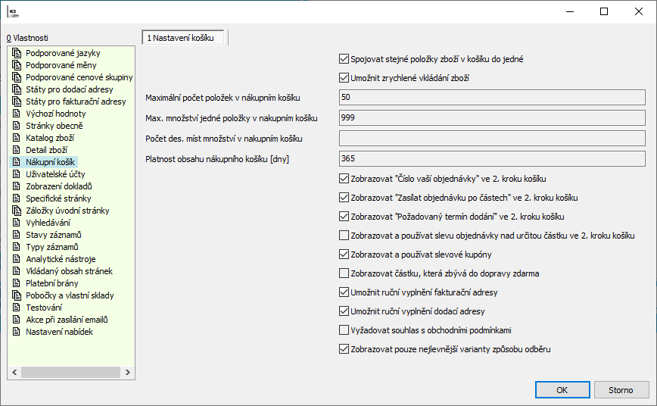Toggle Umožnit ruční vyplnění fakturační adresy

coord(344,292)
